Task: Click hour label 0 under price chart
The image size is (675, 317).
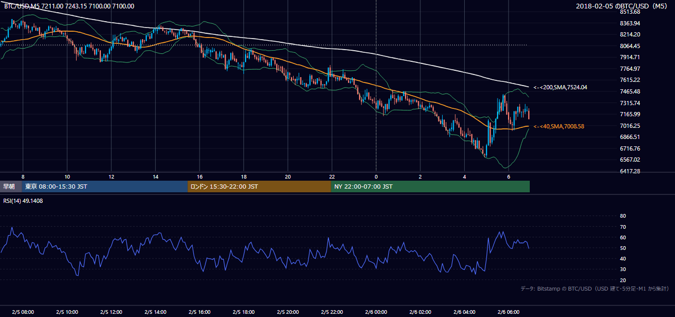Action: (376, 176)
